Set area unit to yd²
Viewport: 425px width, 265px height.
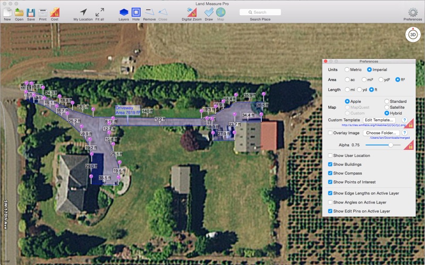click(381, 79)
